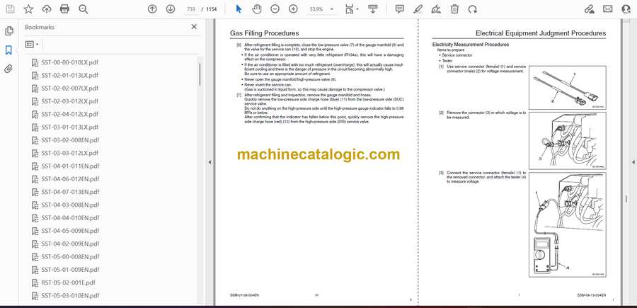Viewport: 637px width, 308px height.
Task: Click the Gas Filling Procedures heading
Action: point(265,33)
